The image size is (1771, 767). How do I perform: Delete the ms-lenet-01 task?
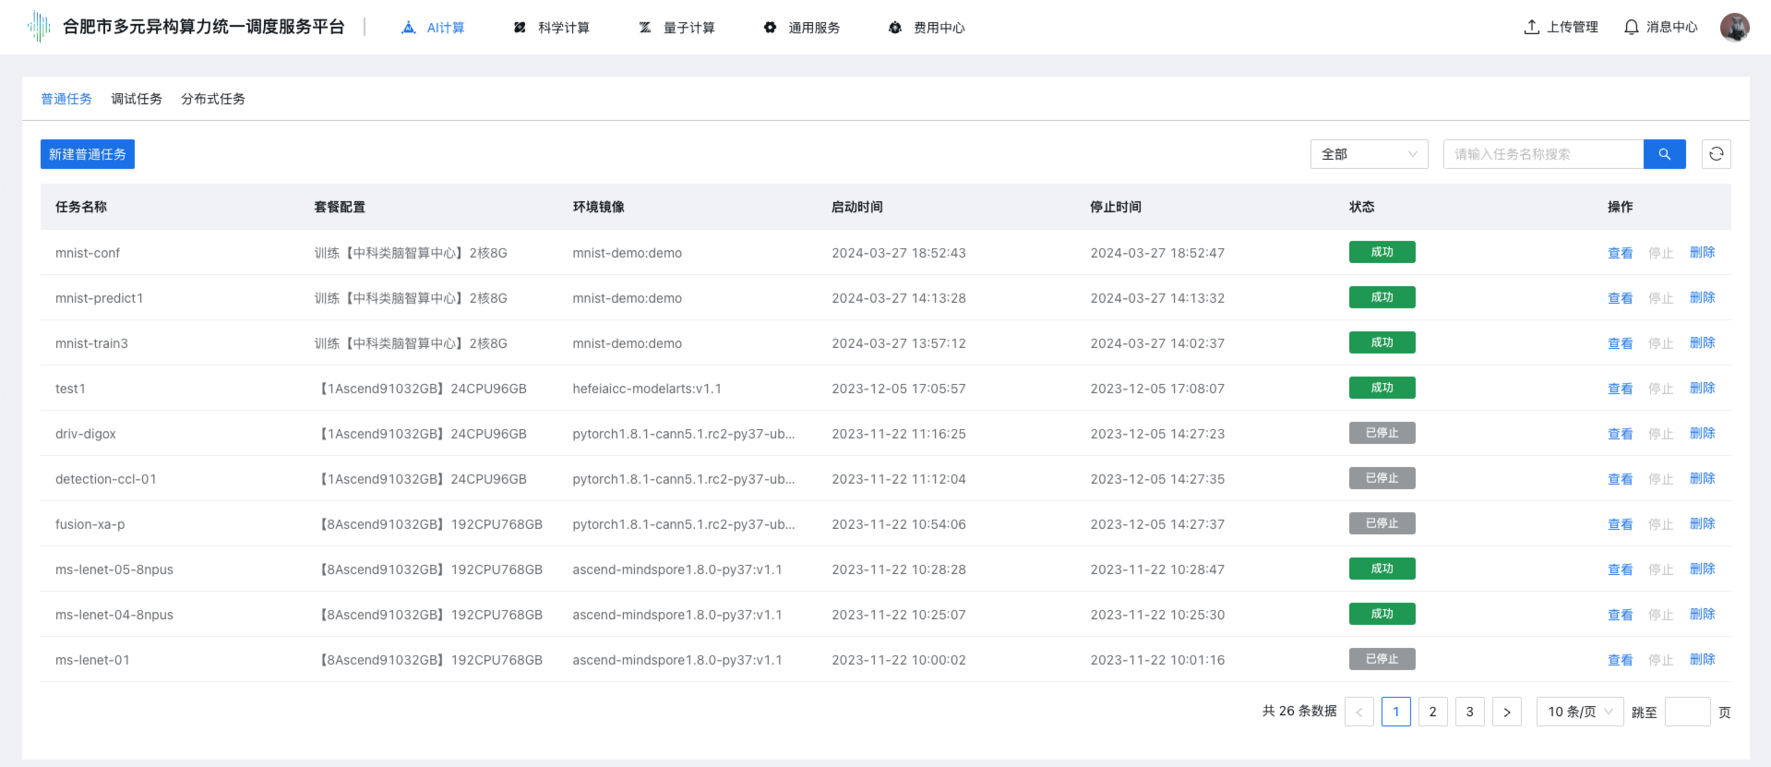pyautogui.click(x=1702, y=660)
